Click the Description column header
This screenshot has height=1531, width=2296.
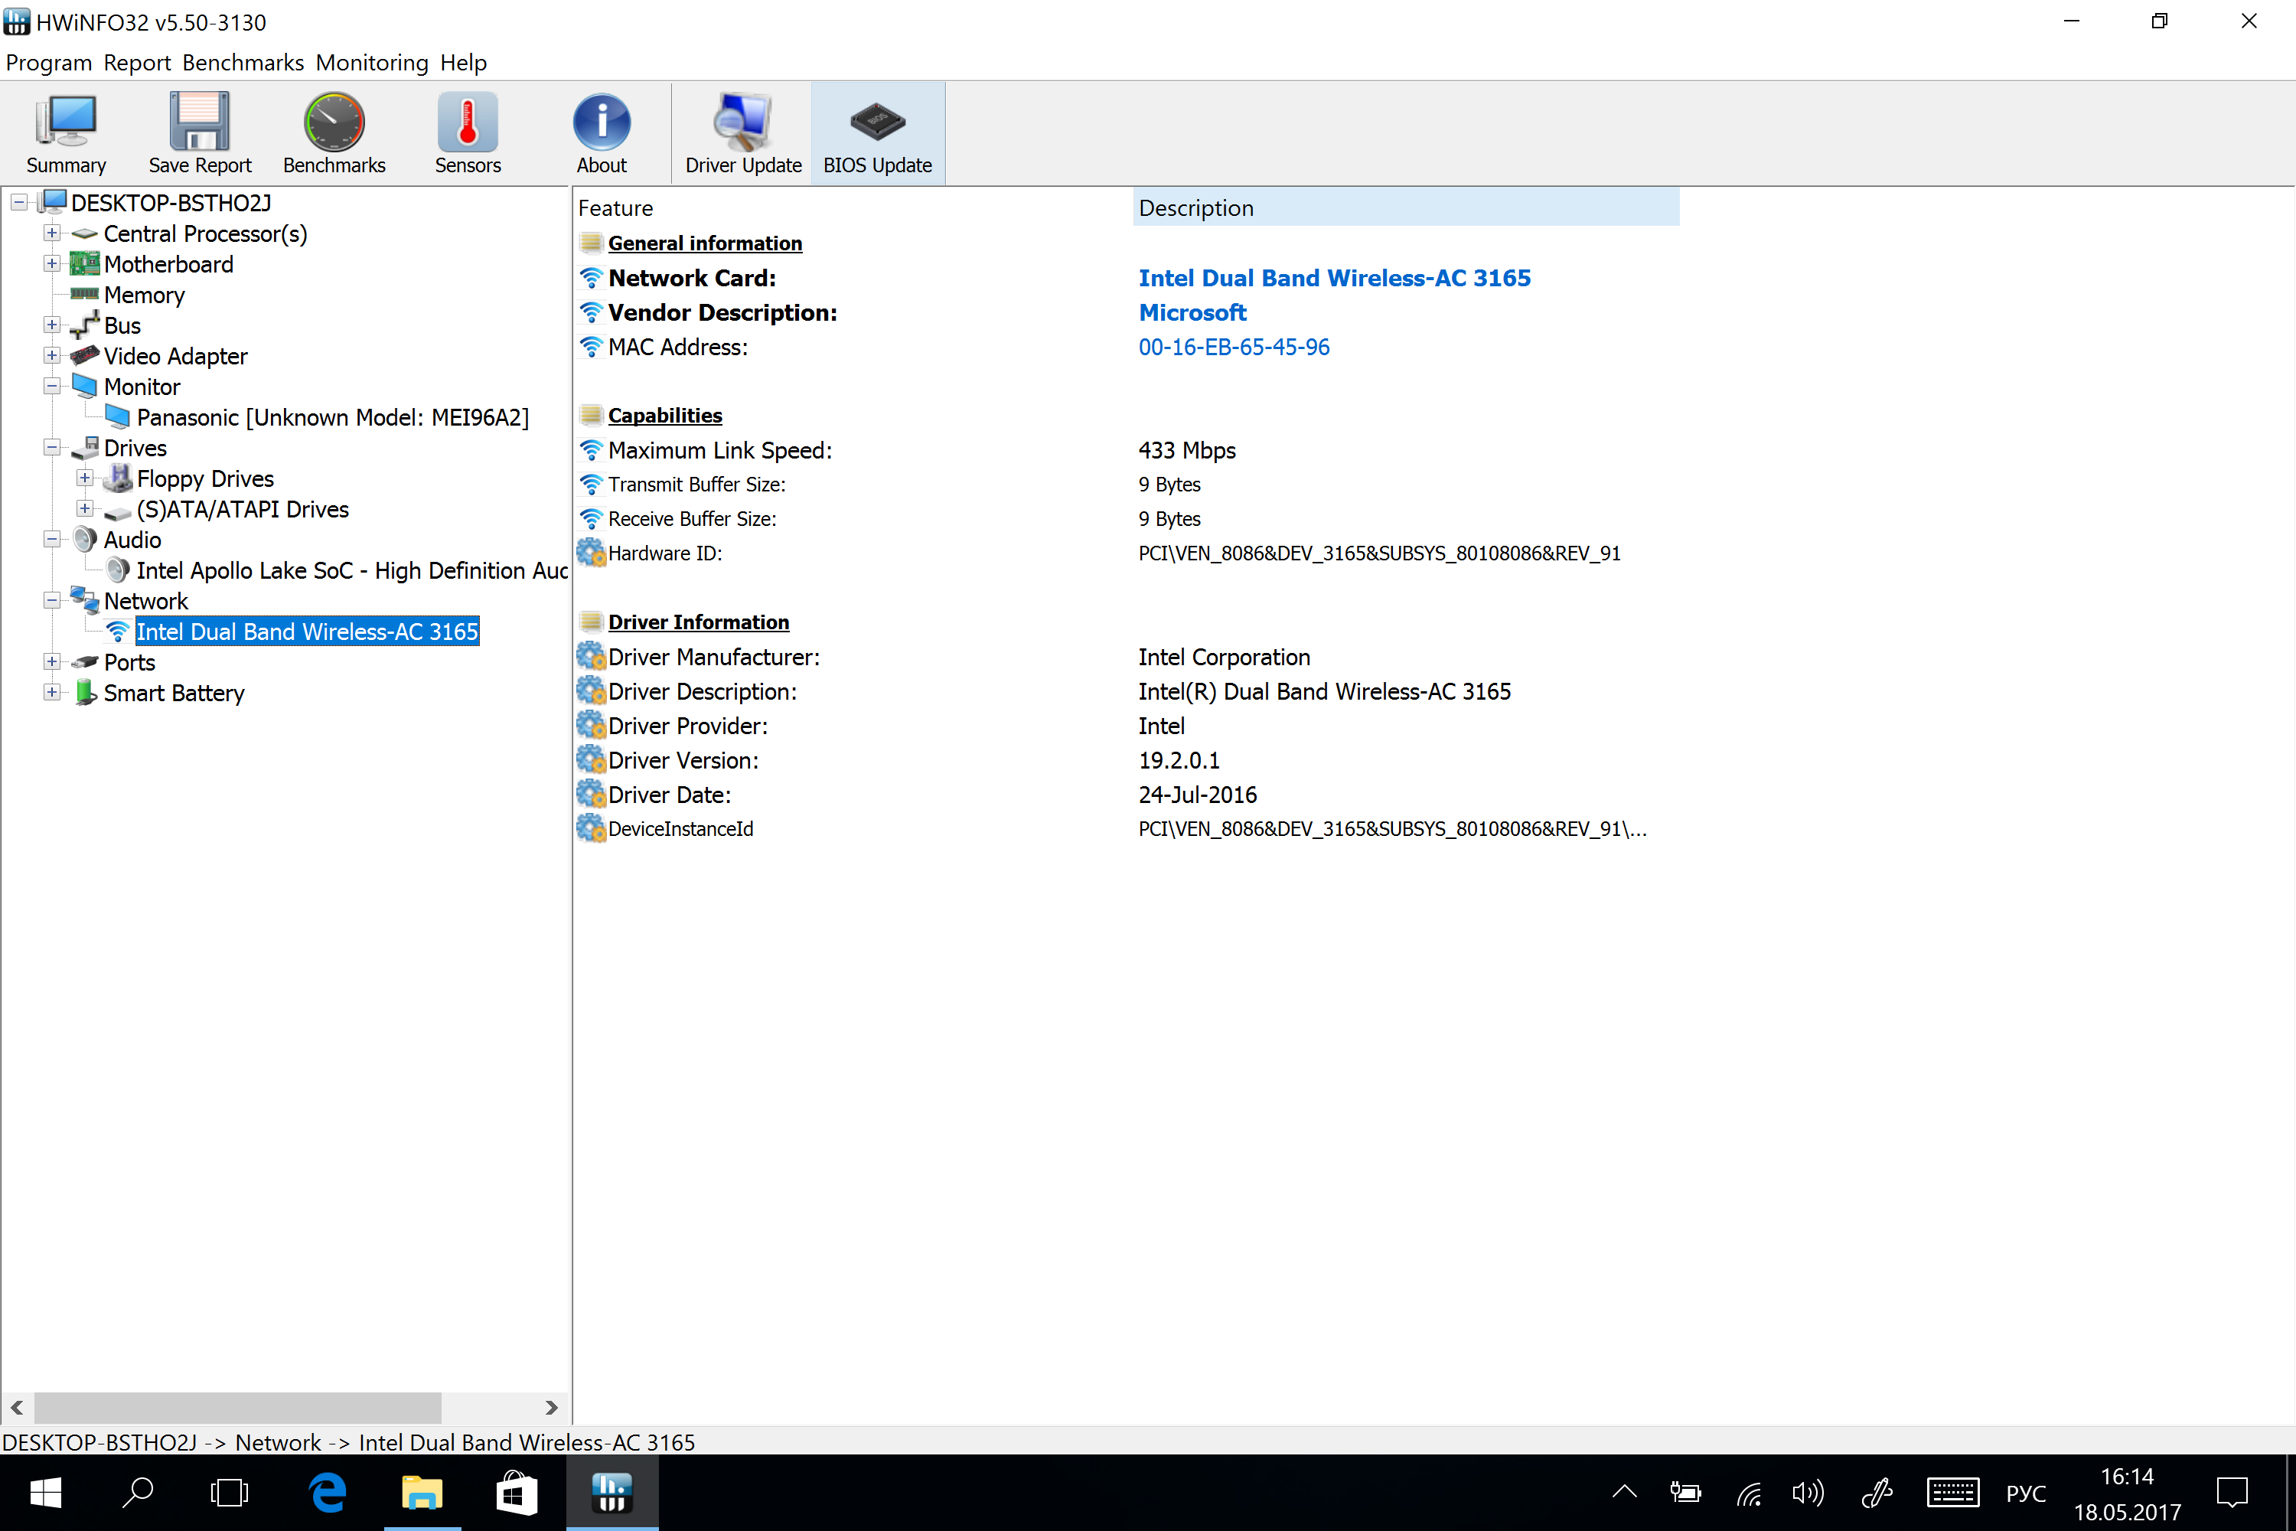(x=1406, y=208)
